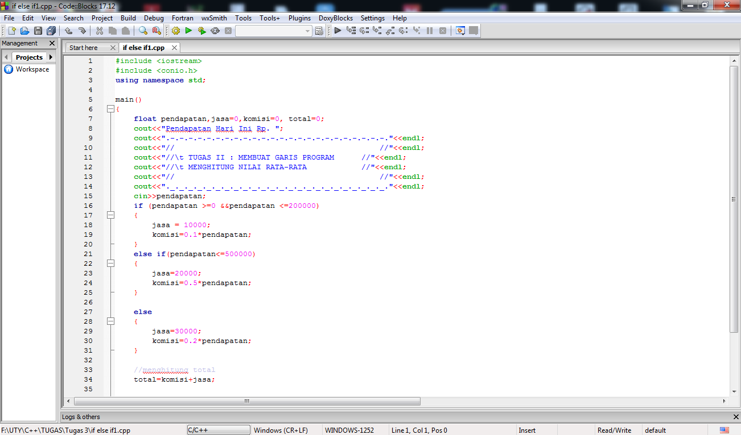The width and height of the screenshot is (741, 435).
Task: Open the Replace tool icon
Action: pos(156,31)
